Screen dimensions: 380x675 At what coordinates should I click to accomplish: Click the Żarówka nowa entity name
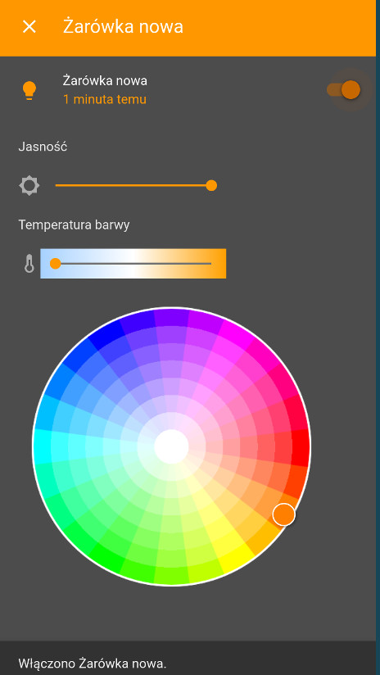tap(105, 80)
